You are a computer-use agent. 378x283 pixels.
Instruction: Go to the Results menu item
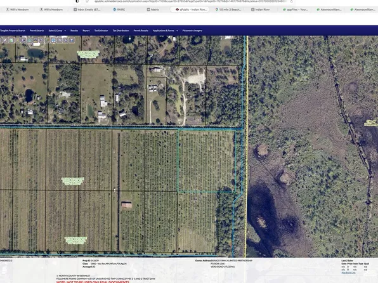coord(74,30)
